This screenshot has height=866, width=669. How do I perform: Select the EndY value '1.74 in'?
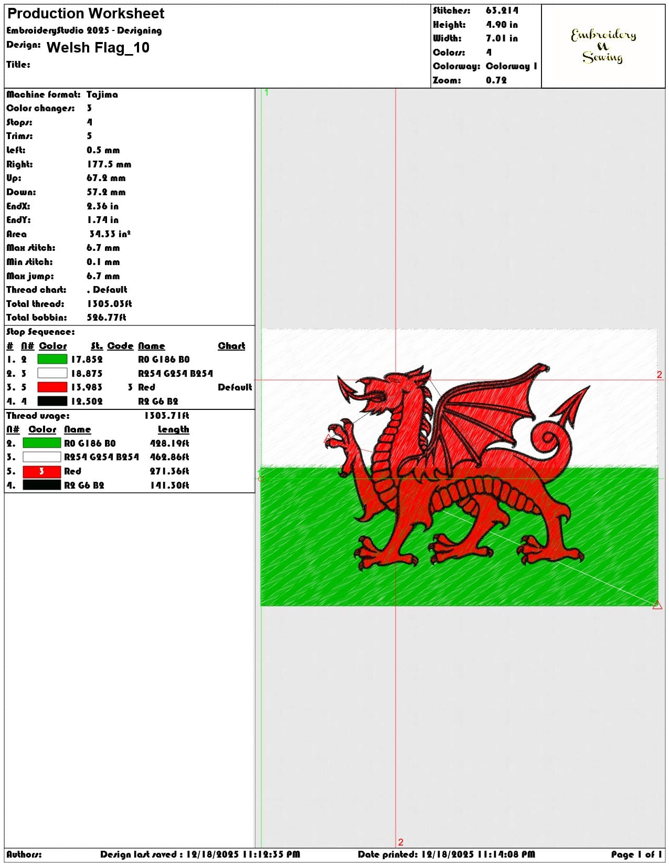click(x=103, y=220)
